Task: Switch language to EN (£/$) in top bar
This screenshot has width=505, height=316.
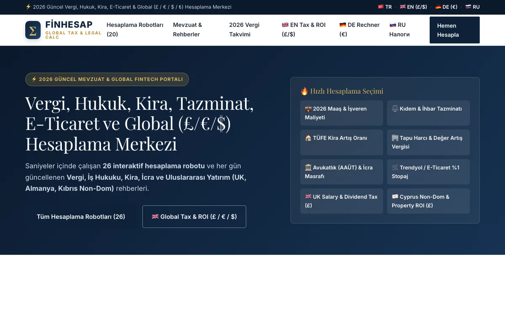Action: click(x=413, y=7)
